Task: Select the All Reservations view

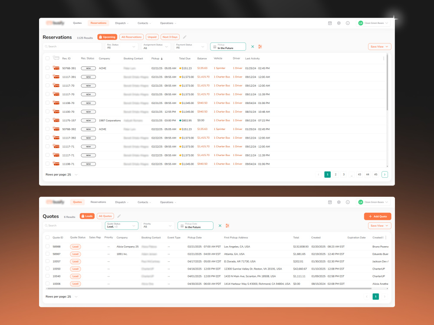Action: [132, 37]
